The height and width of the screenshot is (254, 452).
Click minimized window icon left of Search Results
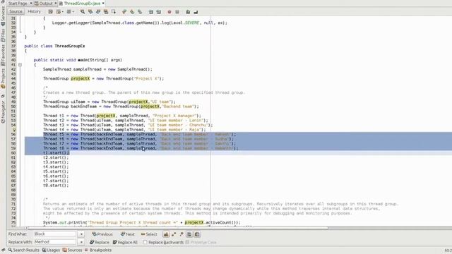[x=3, y=250]
